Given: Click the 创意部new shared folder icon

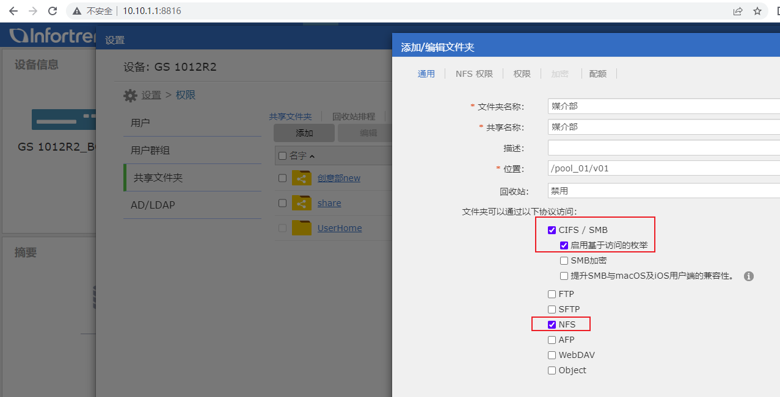Looking at the screenshot, I should tap(301, 178).
